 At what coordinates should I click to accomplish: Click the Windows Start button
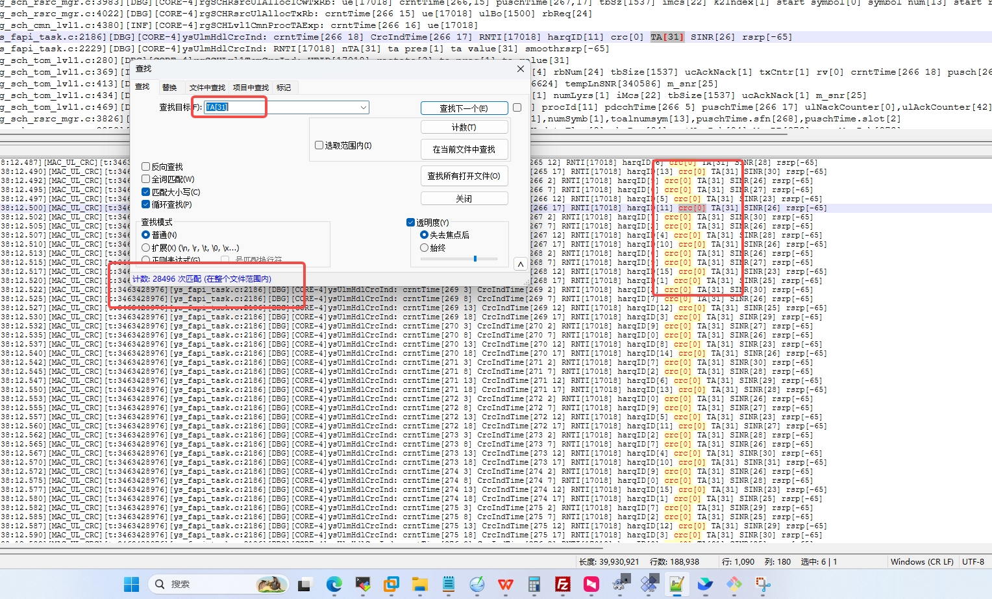[131, 585]
